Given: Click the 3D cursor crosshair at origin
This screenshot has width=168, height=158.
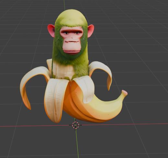Looking at the screenshot, I should coord(75,125).
